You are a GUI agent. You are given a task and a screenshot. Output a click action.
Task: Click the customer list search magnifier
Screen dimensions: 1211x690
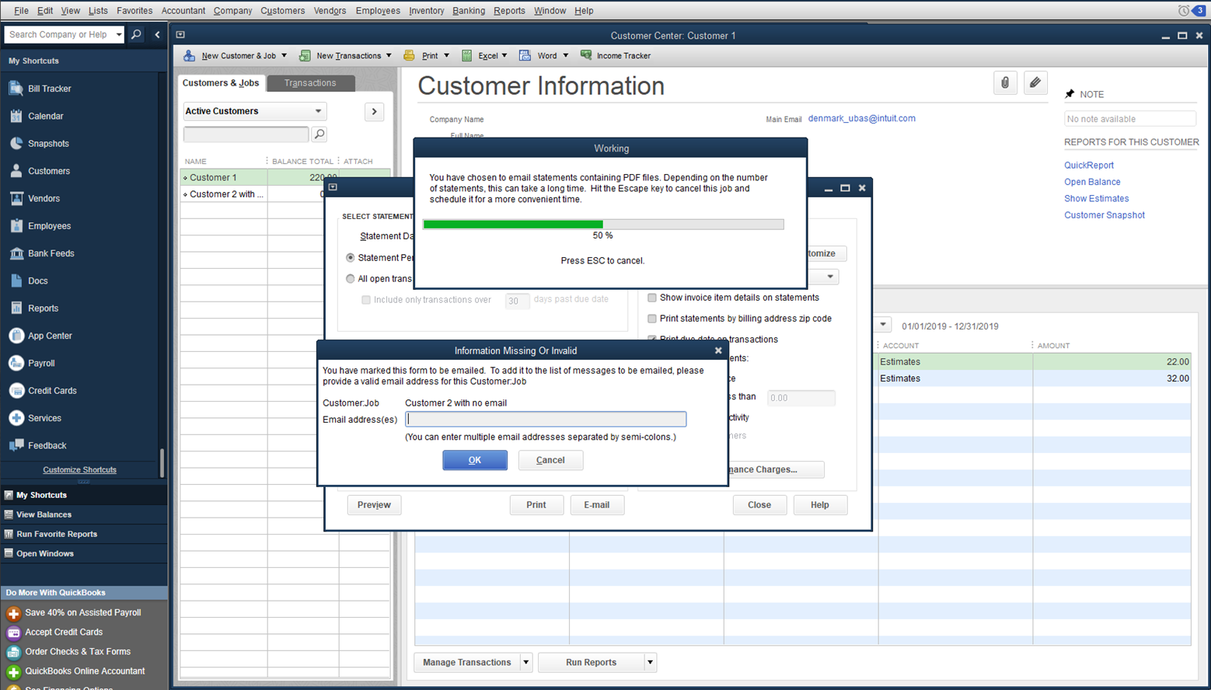[319, 134]
